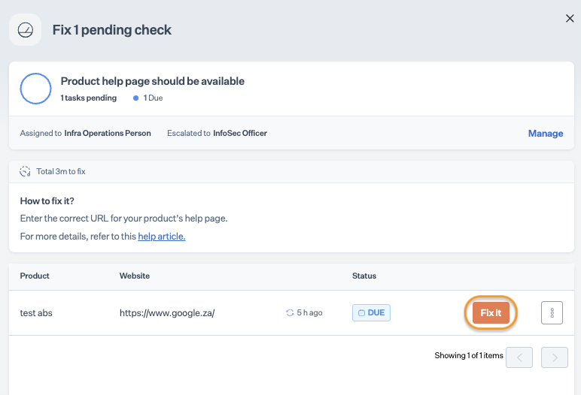The height and width of the screenshot is (395, 581).
Task: Select the https://www.google.za/ website entry
Action: (x=167, y=313)
